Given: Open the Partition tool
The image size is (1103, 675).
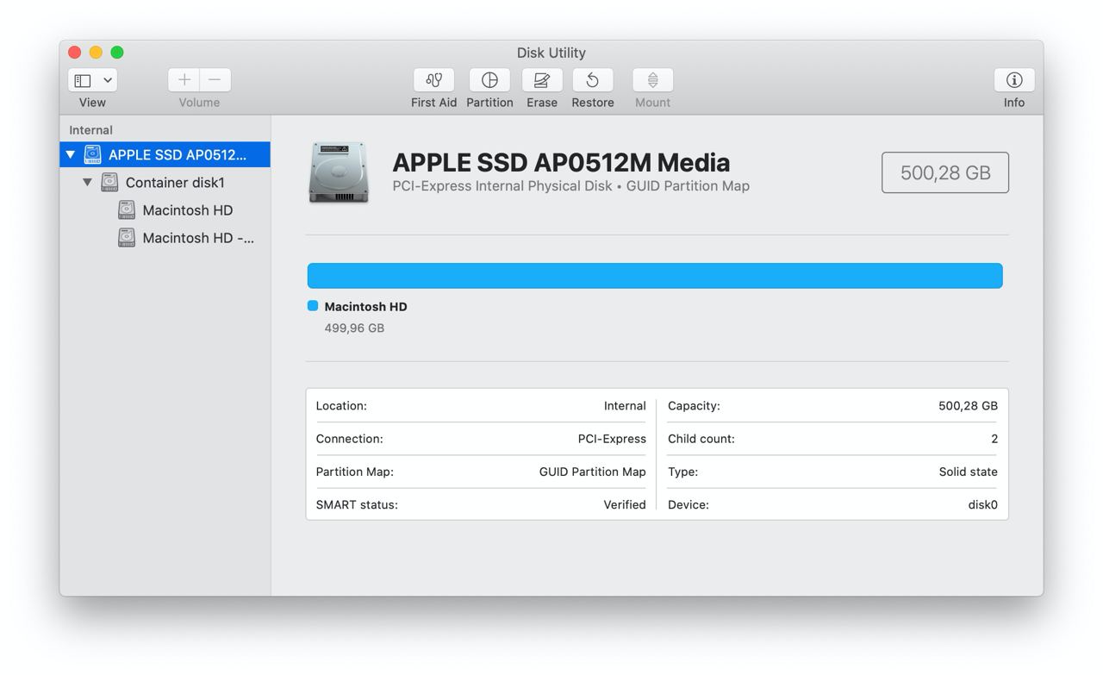Looking at the screenshot, I should point(489,80).
